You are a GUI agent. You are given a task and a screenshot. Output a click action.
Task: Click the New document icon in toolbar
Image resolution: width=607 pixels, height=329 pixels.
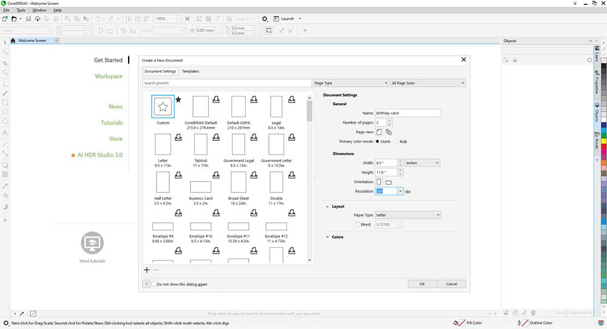point(5,19)
